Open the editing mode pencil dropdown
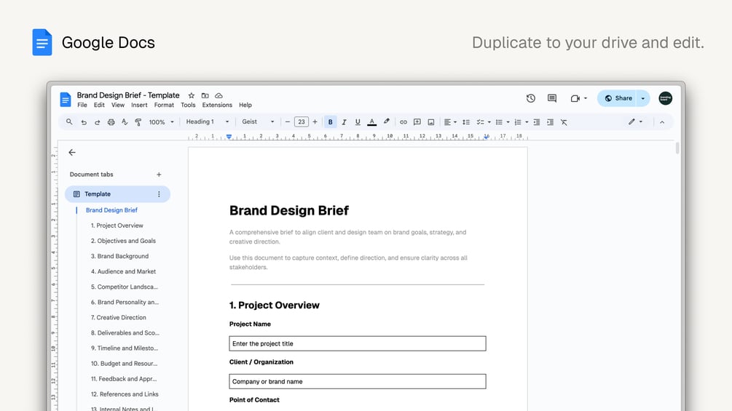This screenshot has width=732, height=411. tap(635, 121)
